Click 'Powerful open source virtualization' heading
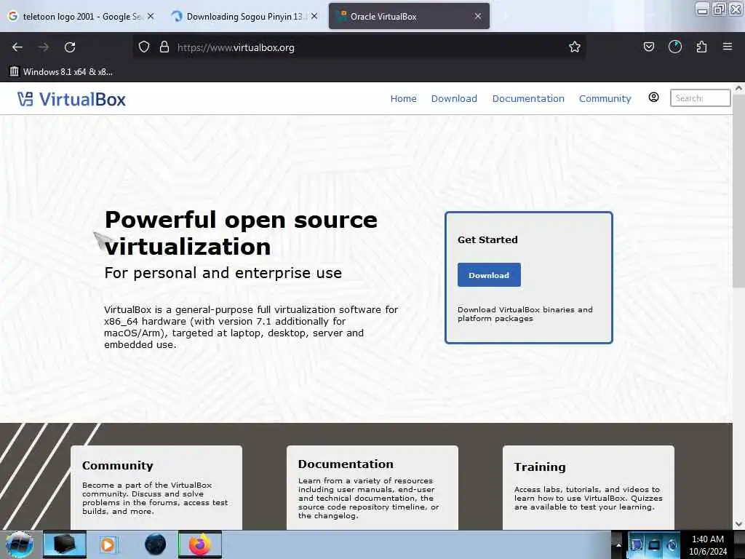 click(x=241, y=233)
